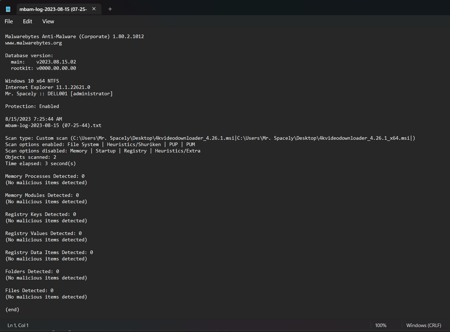Click the '8/15/2023 7:25:44 AM' timestamp line

point(34,119)
